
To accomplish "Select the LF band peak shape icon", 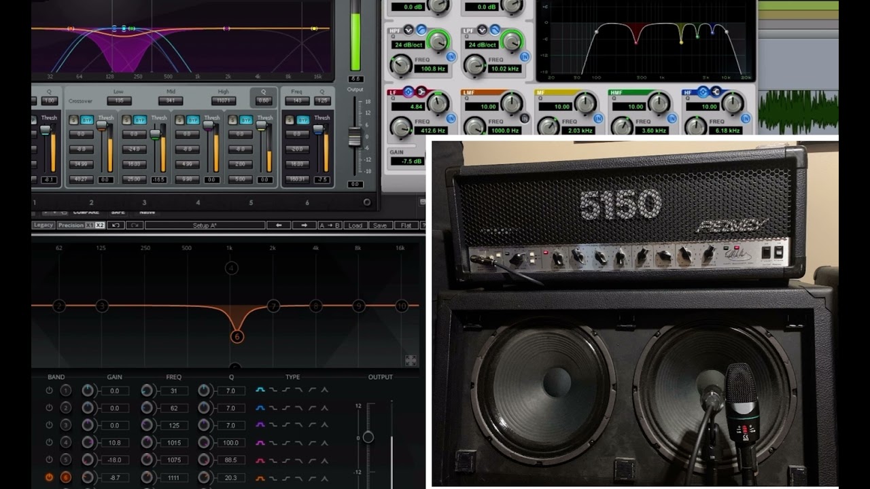I will tap(408, 92).
